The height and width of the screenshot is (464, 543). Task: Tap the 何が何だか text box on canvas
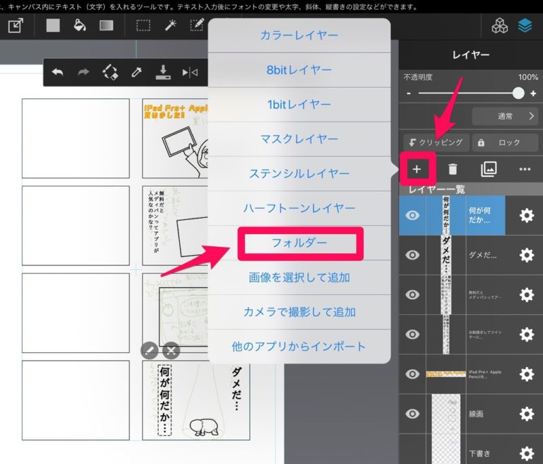(x=164, y=400)
